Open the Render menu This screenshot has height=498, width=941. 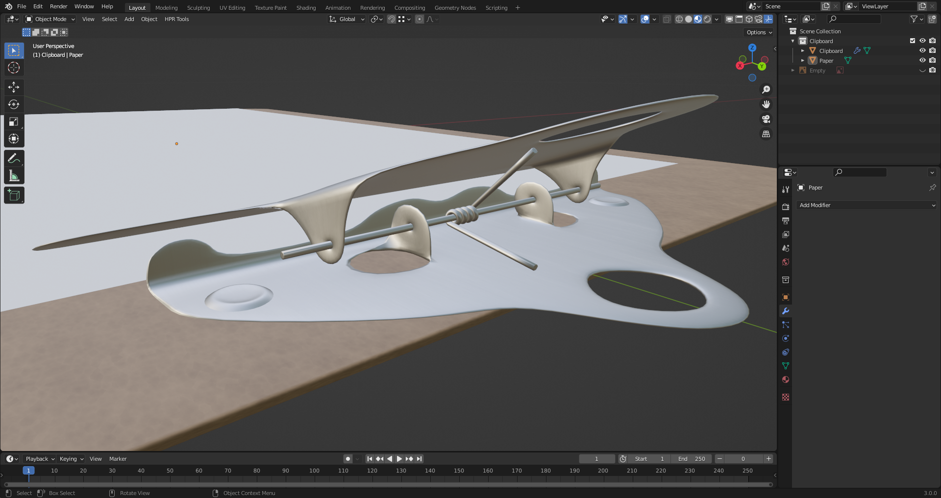tap(58, 6)
